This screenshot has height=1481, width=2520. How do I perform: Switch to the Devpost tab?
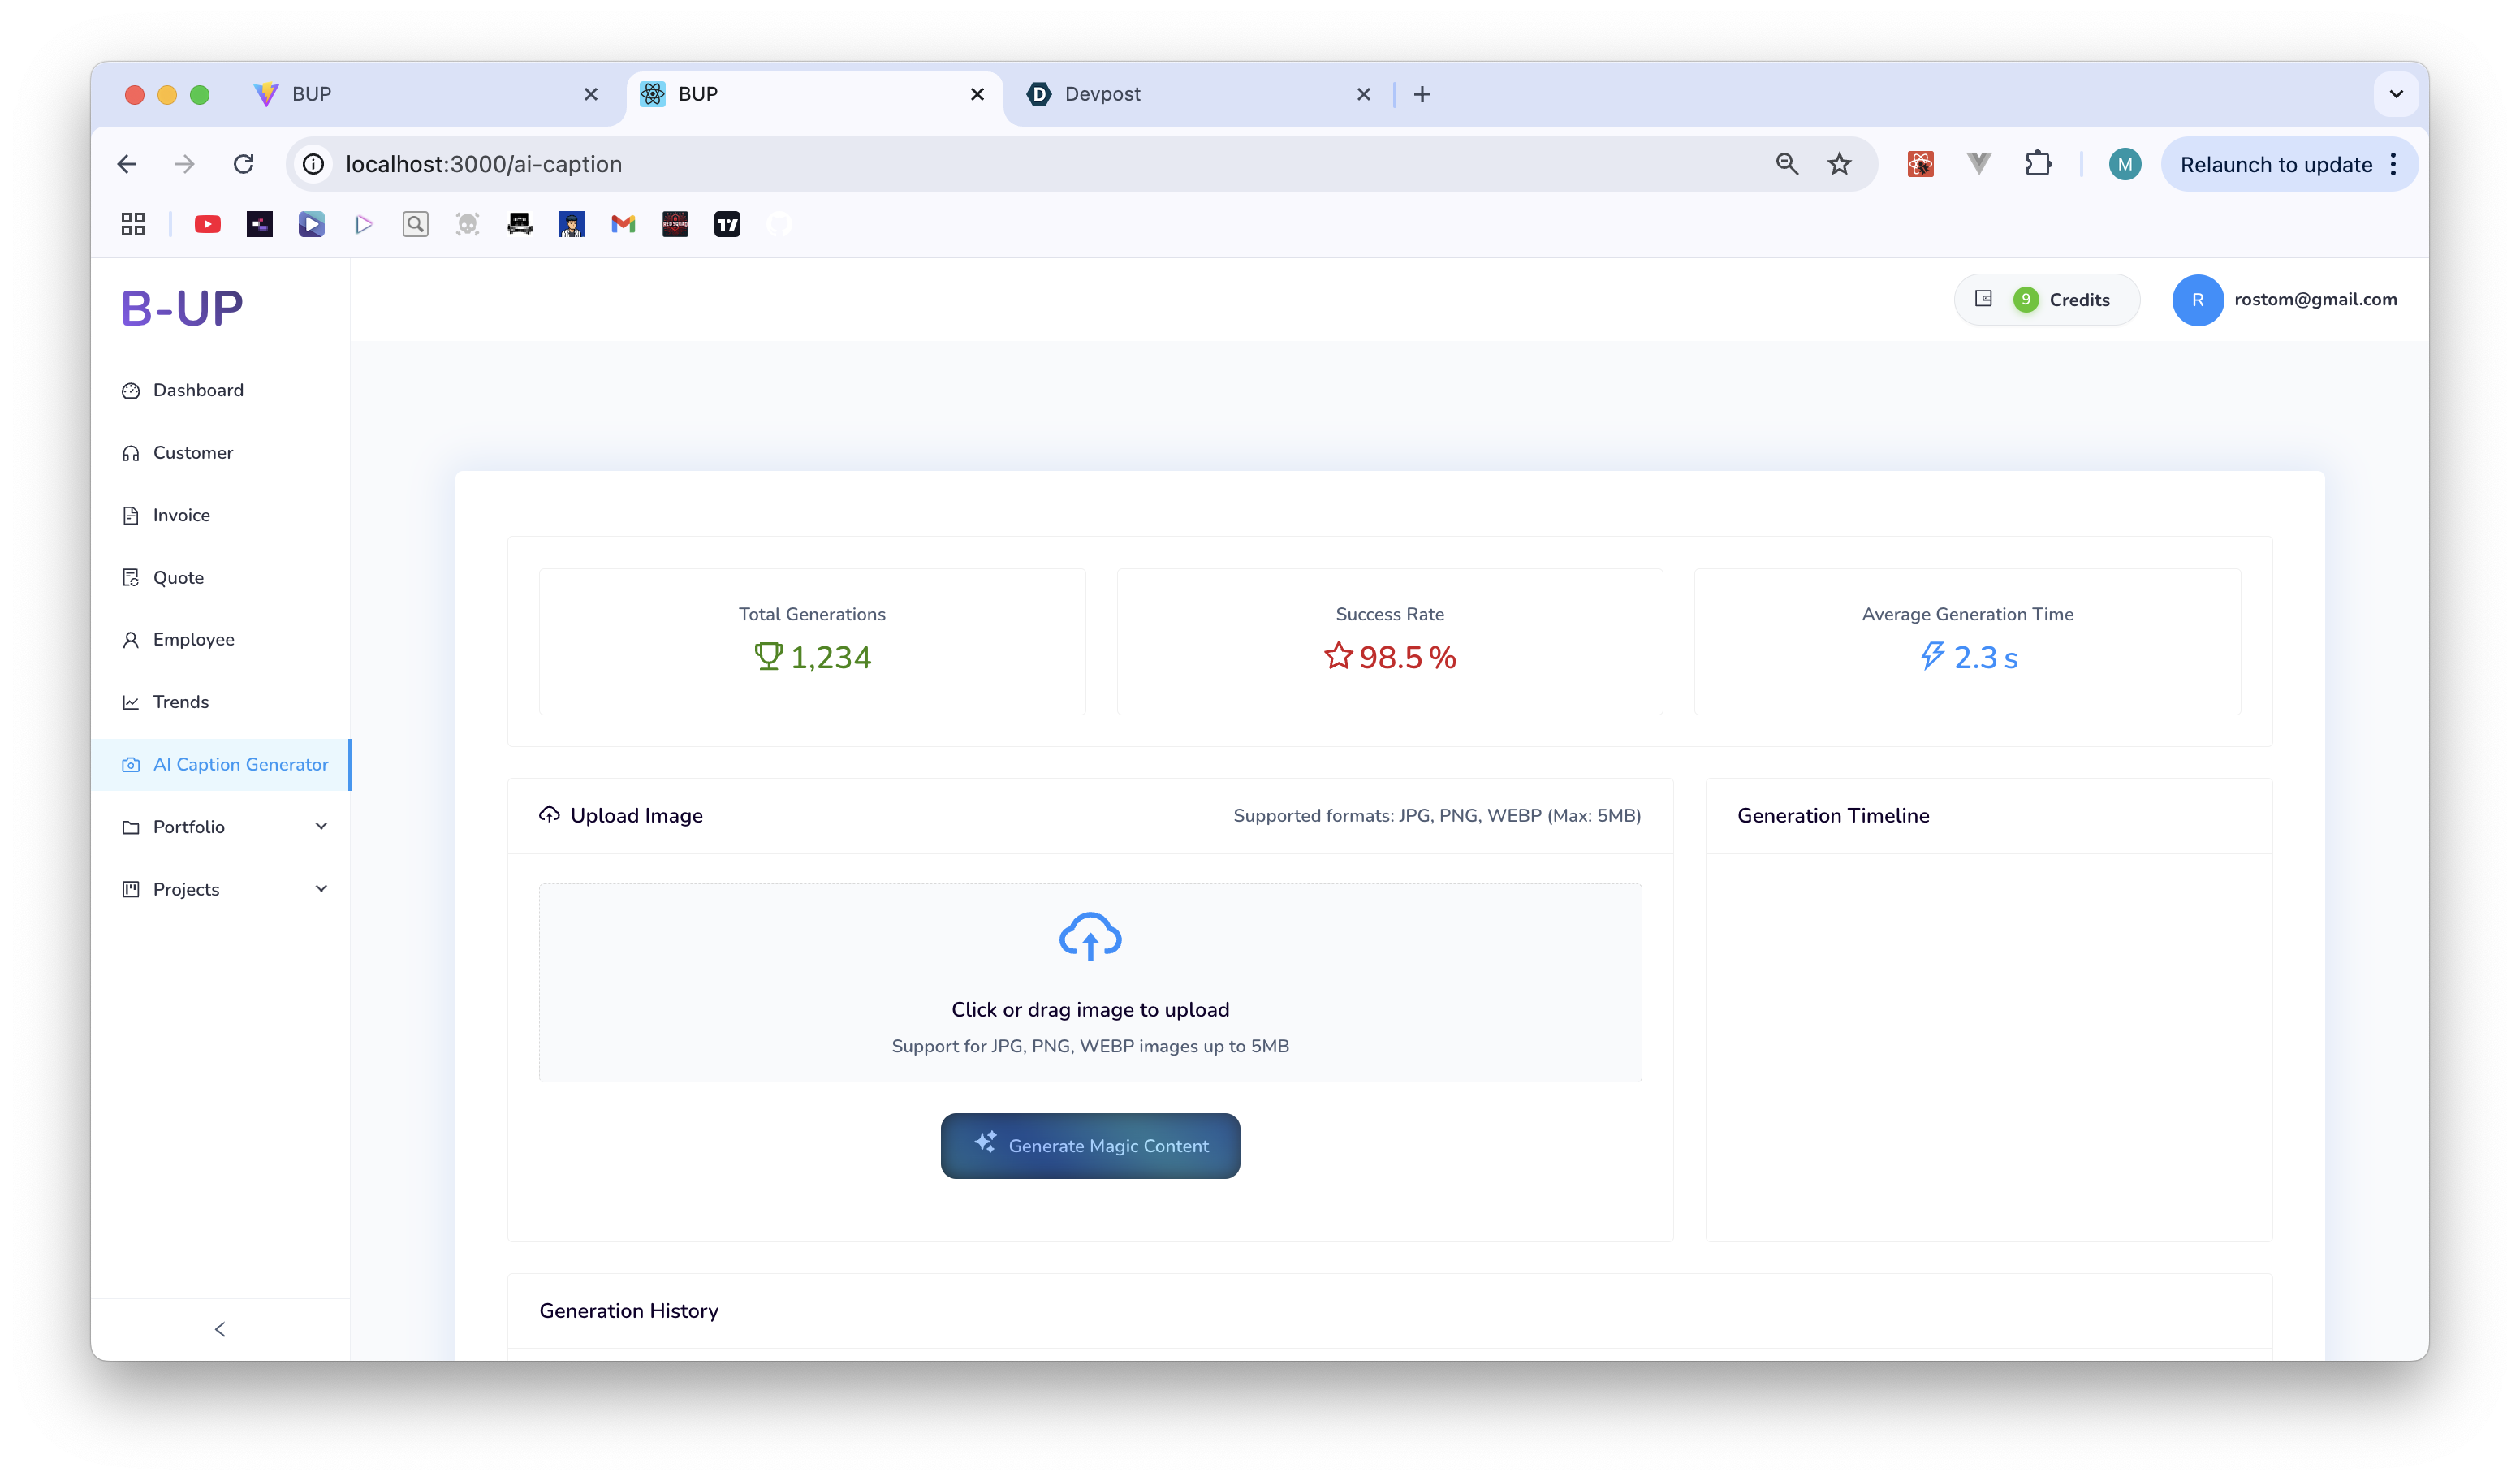point(1102,94)
